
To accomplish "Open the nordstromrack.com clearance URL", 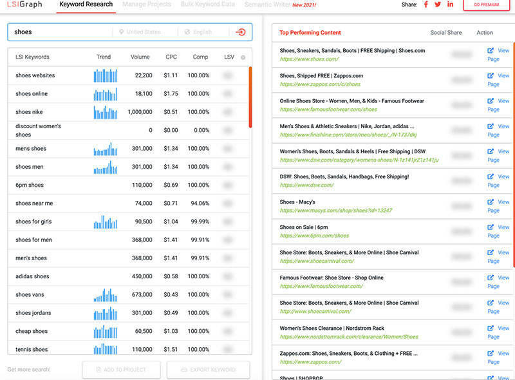I will click(349, 337).
